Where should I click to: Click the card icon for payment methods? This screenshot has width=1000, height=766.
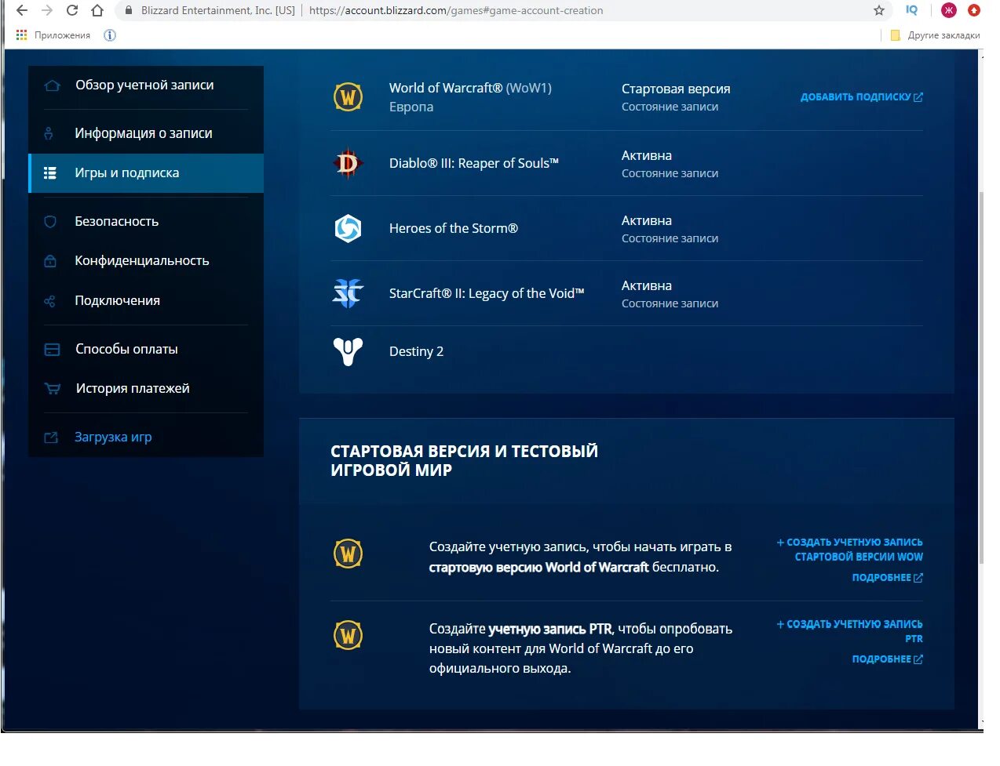(52, 350)
